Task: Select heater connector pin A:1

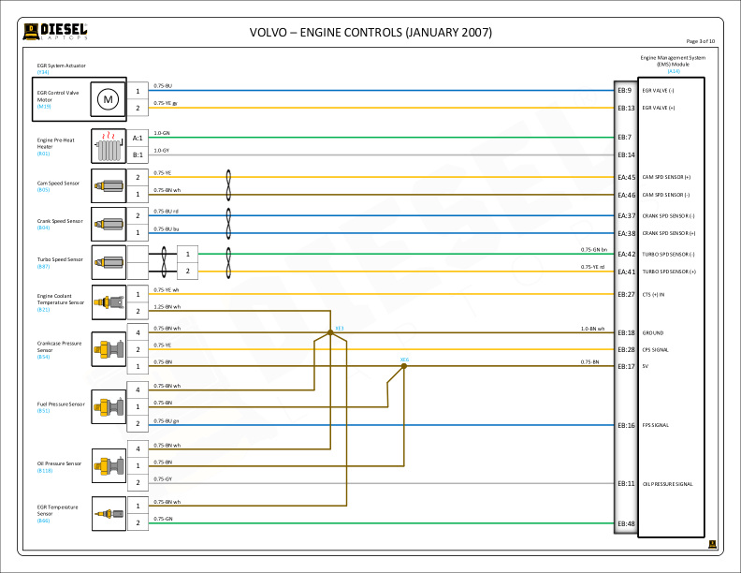Action: (138, 138)
